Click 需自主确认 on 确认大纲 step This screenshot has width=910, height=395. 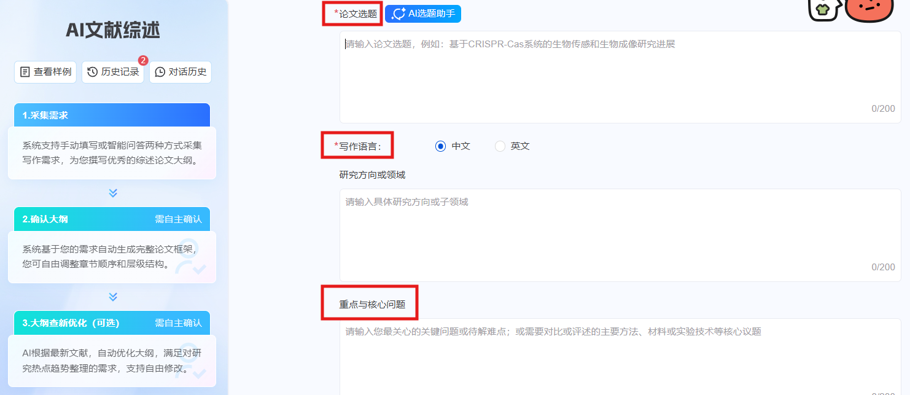pyautogui.click(x=178, y=219)
